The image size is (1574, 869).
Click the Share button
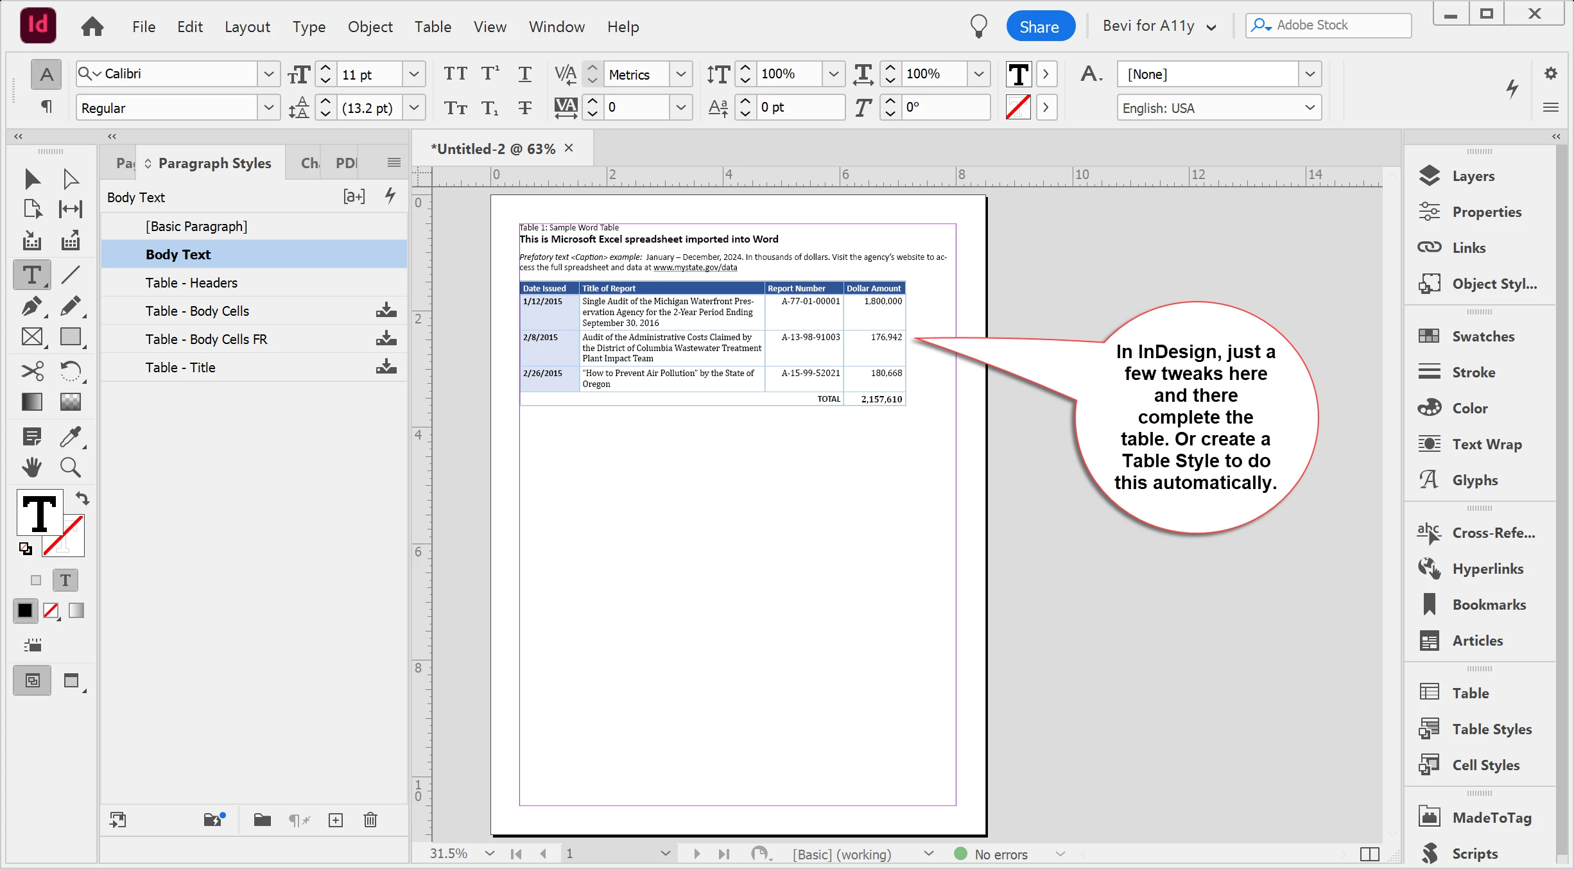1039,27
